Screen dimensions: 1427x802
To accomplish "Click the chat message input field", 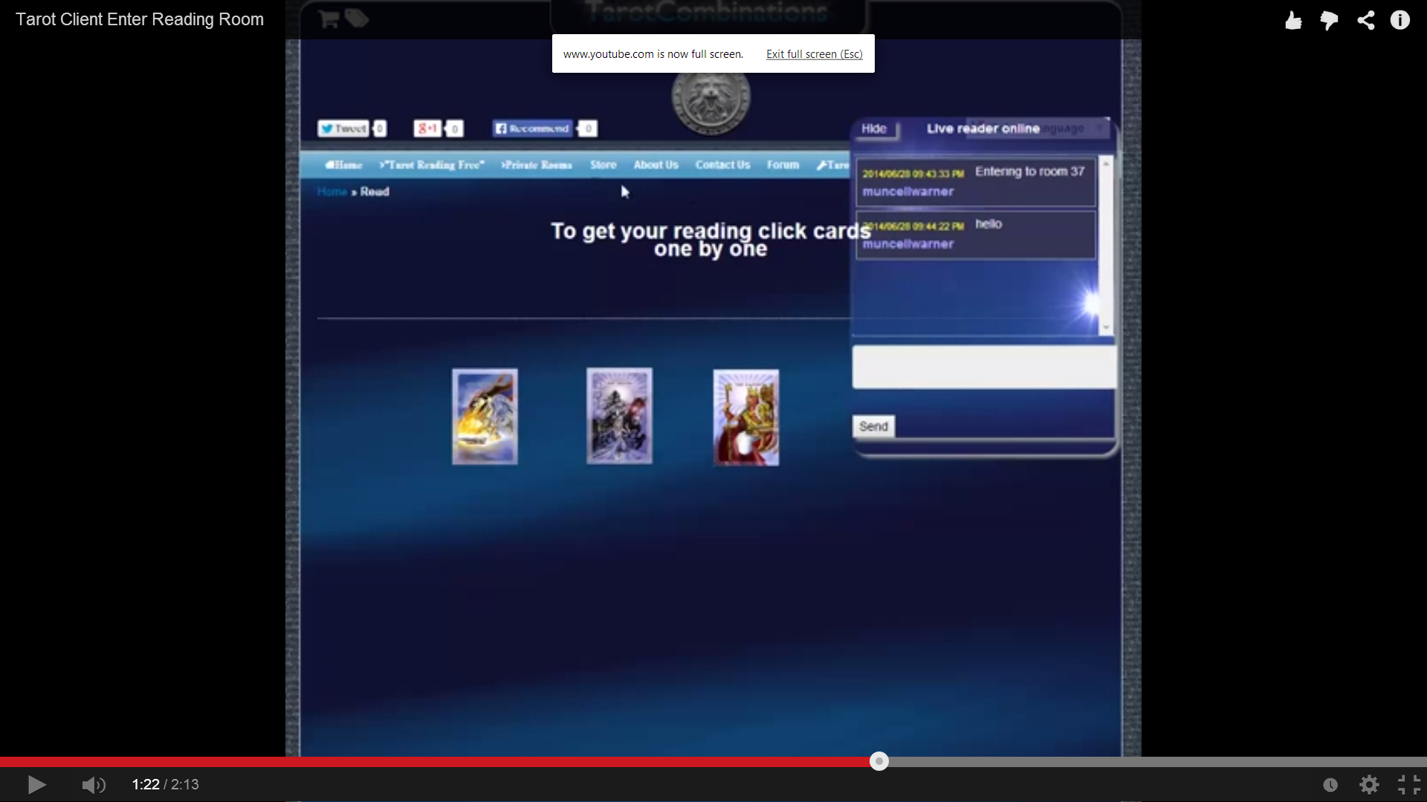I will click(983, 367).
